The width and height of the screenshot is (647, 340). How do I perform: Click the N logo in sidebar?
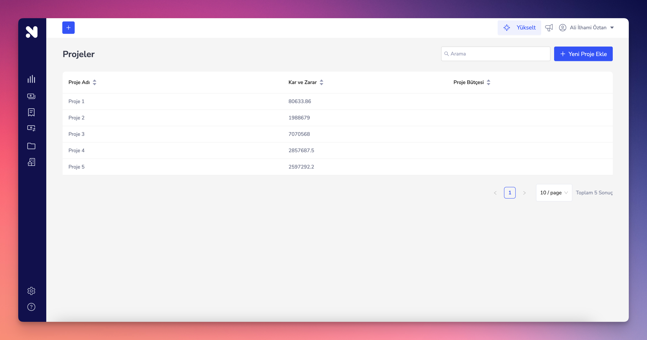tap(32, 32)
